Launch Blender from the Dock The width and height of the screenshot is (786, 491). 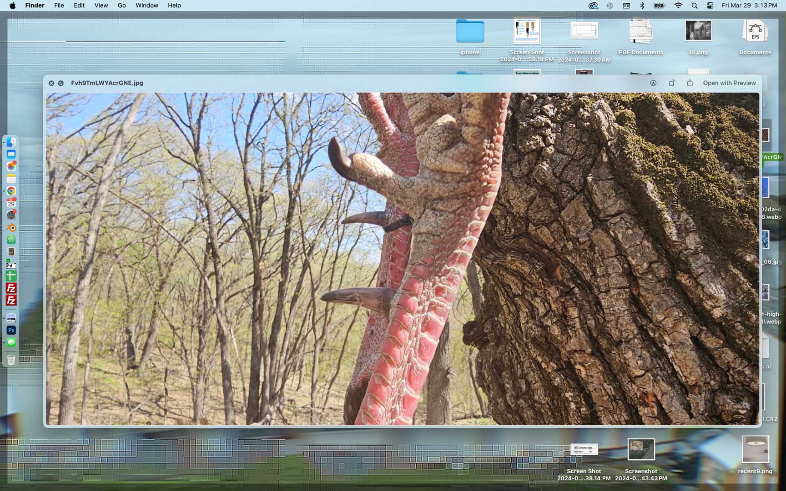[x=11, y=228]
